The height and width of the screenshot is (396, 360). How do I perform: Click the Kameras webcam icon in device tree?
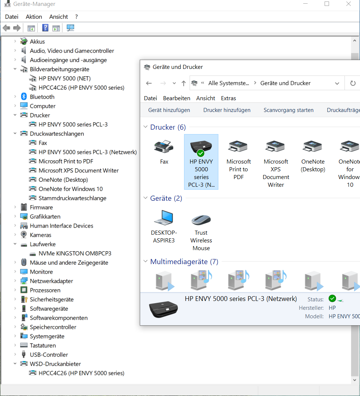[24, 235]
